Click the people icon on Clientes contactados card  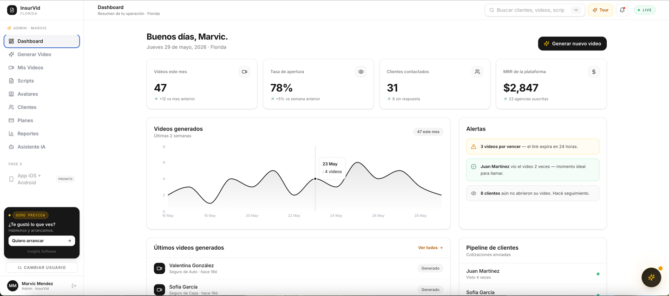pos(477,72)
